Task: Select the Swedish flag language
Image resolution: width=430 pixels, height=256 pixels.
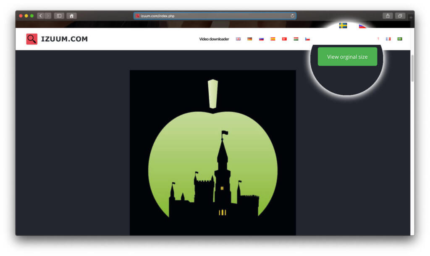Action: (343, 26)
